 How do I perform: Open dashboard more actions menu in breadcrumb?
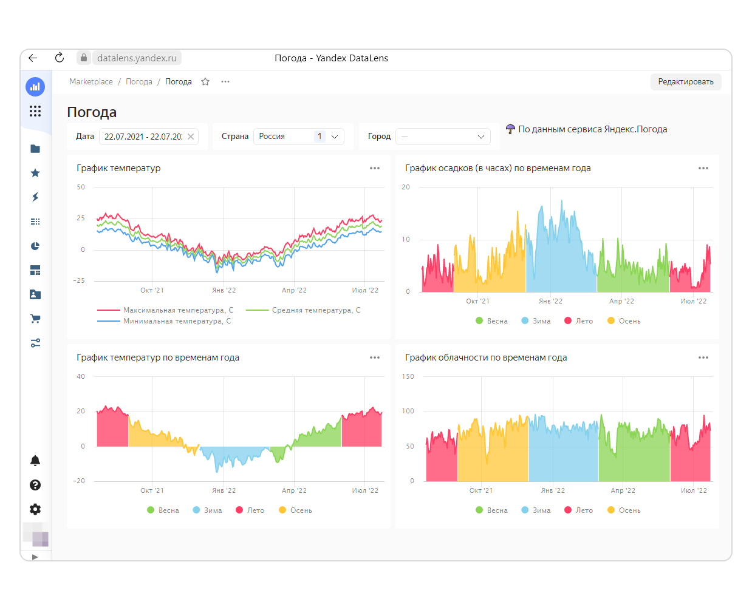[225, 82]
